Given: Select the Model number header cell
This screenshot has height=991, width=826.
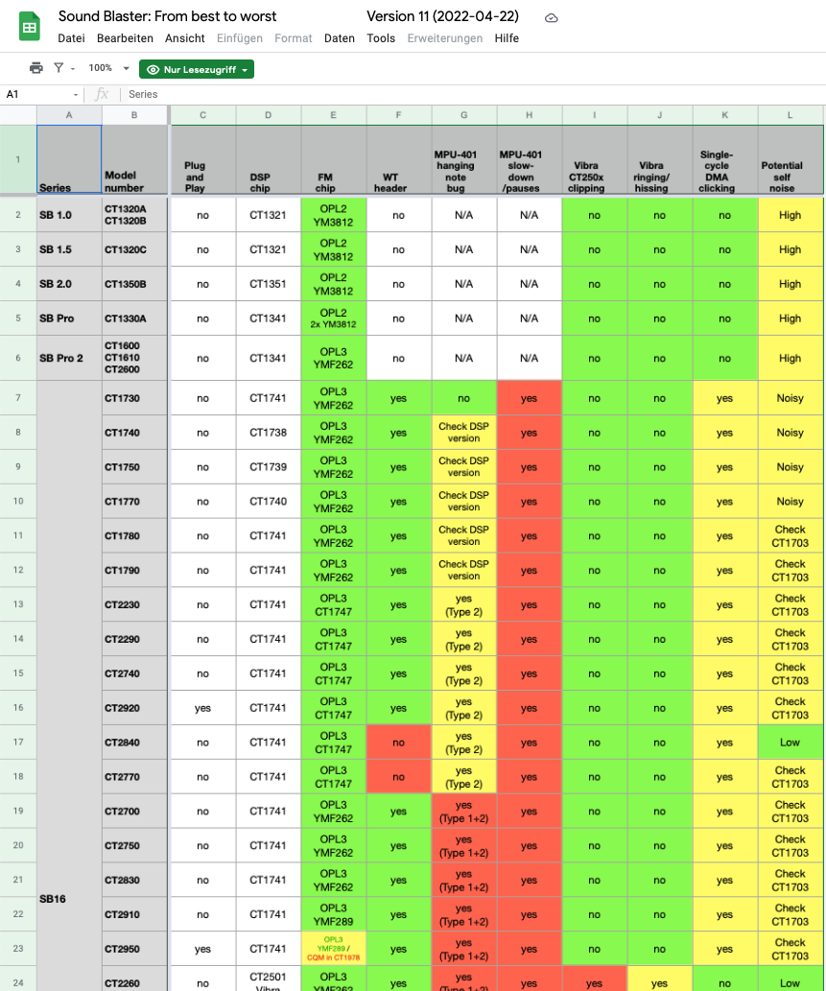Looking at the screenshot, I should point(134,159).
